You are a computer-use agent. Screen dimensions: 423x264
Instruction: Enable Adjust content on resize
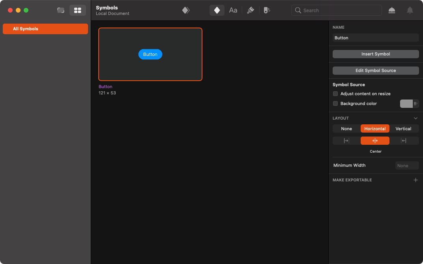coord(335,94)
